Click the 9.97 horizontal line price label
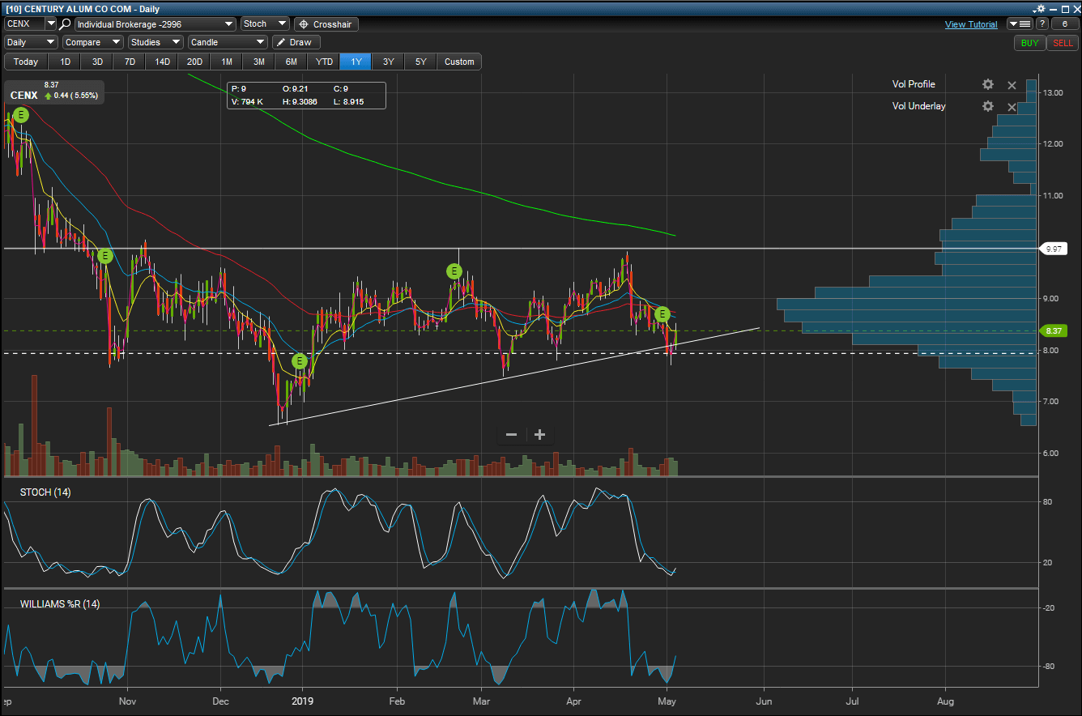The width and height of the screenshot is (1082, 716). pos(1054,249)
